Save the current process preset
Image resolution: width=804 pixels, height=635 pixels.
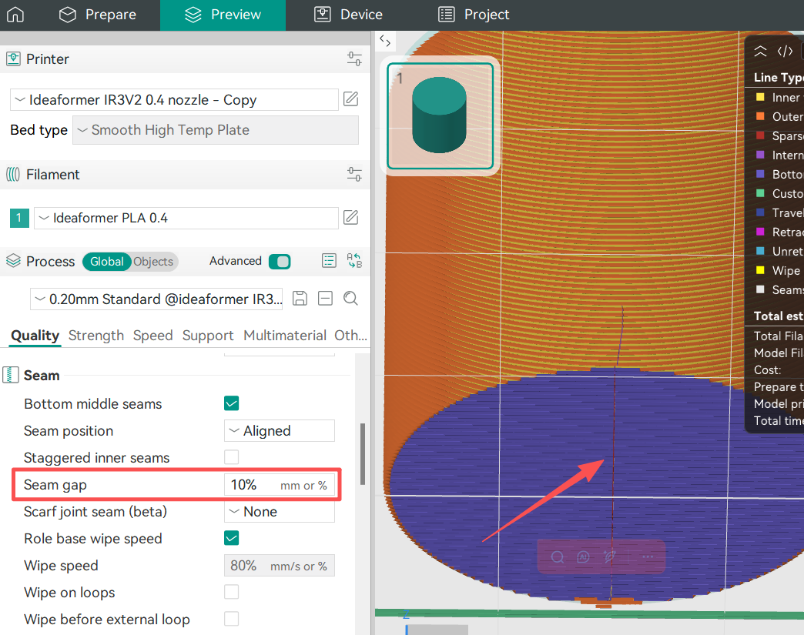click(300, 299)
